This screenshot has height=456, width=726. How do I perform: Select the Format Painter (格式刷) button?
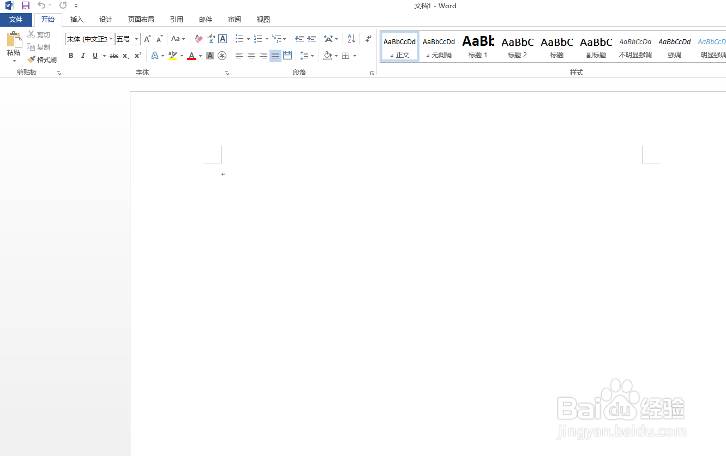(42, 59)
